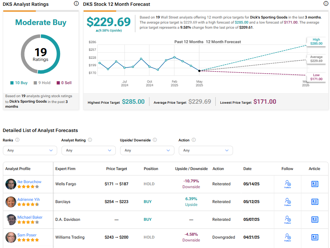330x248 pixels.
Task: Open Michael Baker's analyst profile link
Action: [x=30, y=217]
